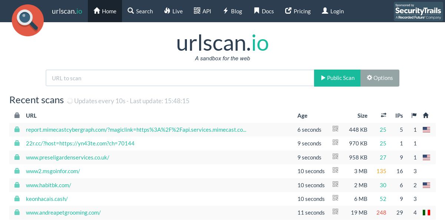Screen dimensions: 445x222
Task: Click the 970 KB size value
Action: [358, 143]
